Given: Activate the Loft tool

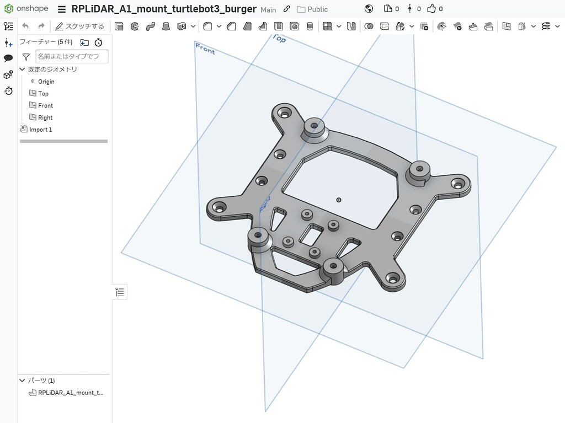Looking at the screenshot, I should [x=166, y=26].
